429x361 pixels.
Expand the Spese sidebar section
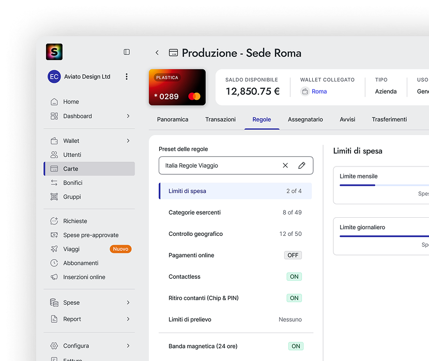coord(128,303)
